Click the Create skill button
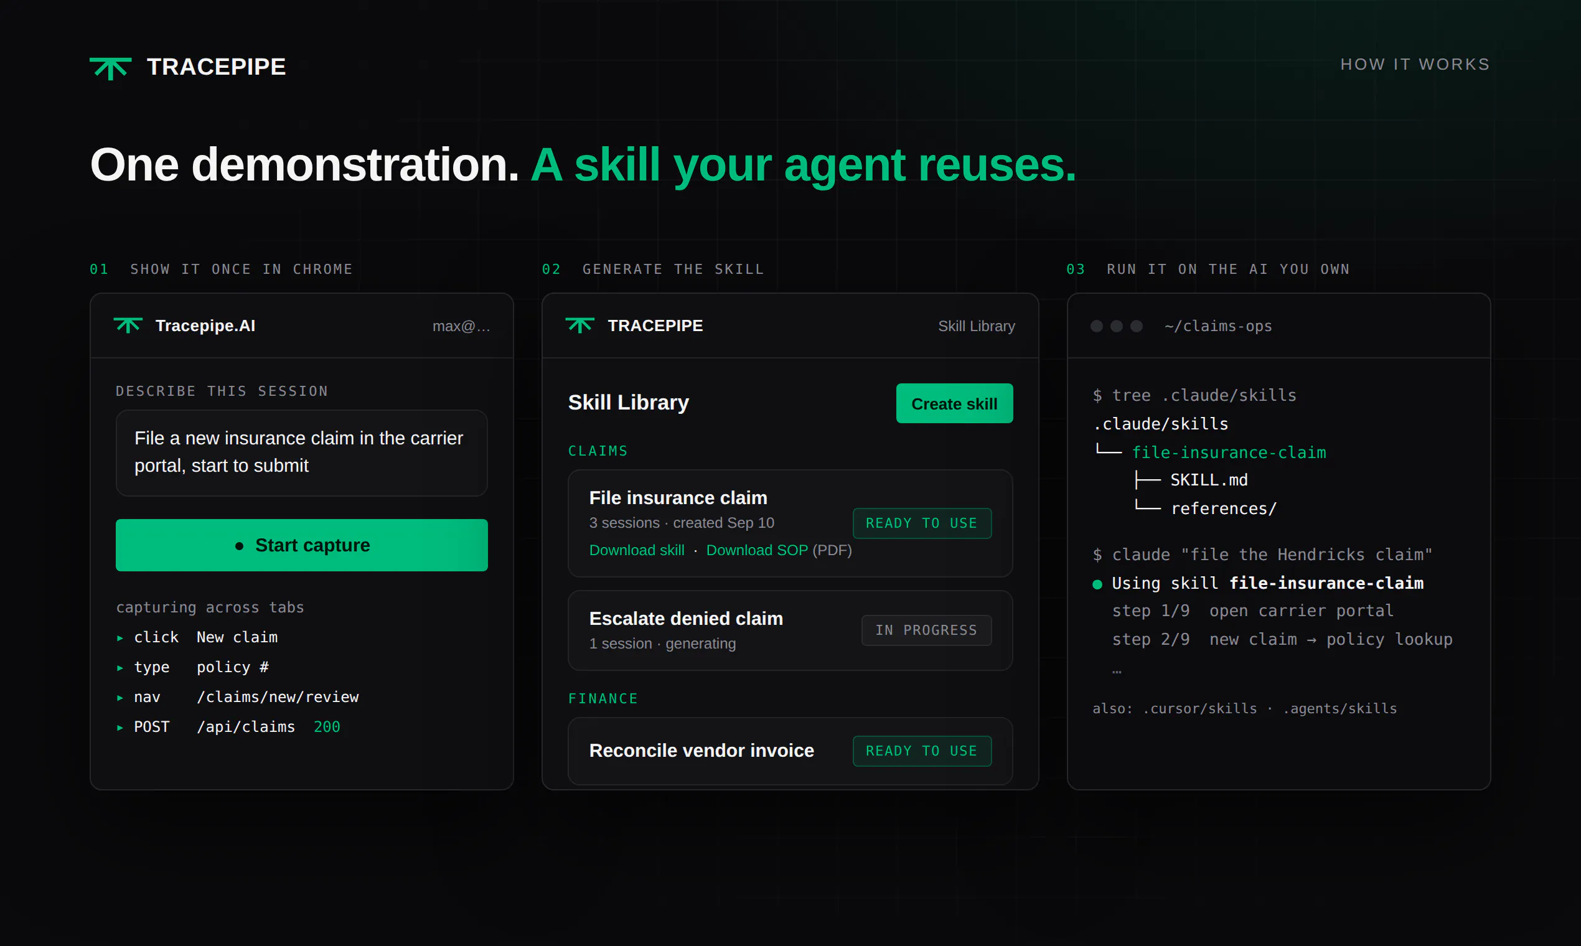1581x946 pixels. pyautogui.click(x=954, y=403)
